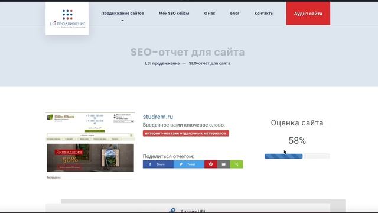Open the studrem.ru site screenshot thumbnail
Image resolution: width=378 pixels, height=213 pixels.
[90, 146]
